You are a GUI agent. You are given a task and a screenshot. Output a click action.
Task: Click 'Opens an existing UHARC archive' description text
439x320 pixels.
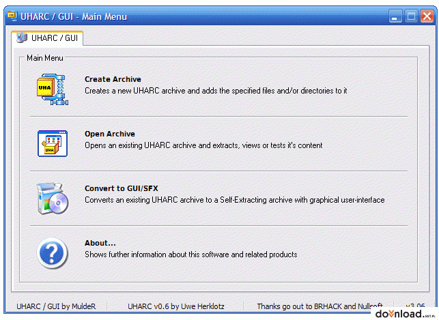203,145
